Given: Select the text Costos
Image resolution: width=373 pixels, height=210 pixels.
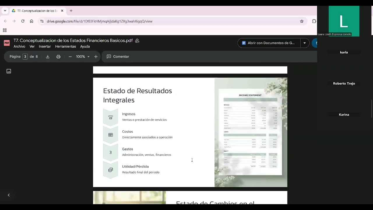Looking at the screenshot, I should tap(127, 132).
